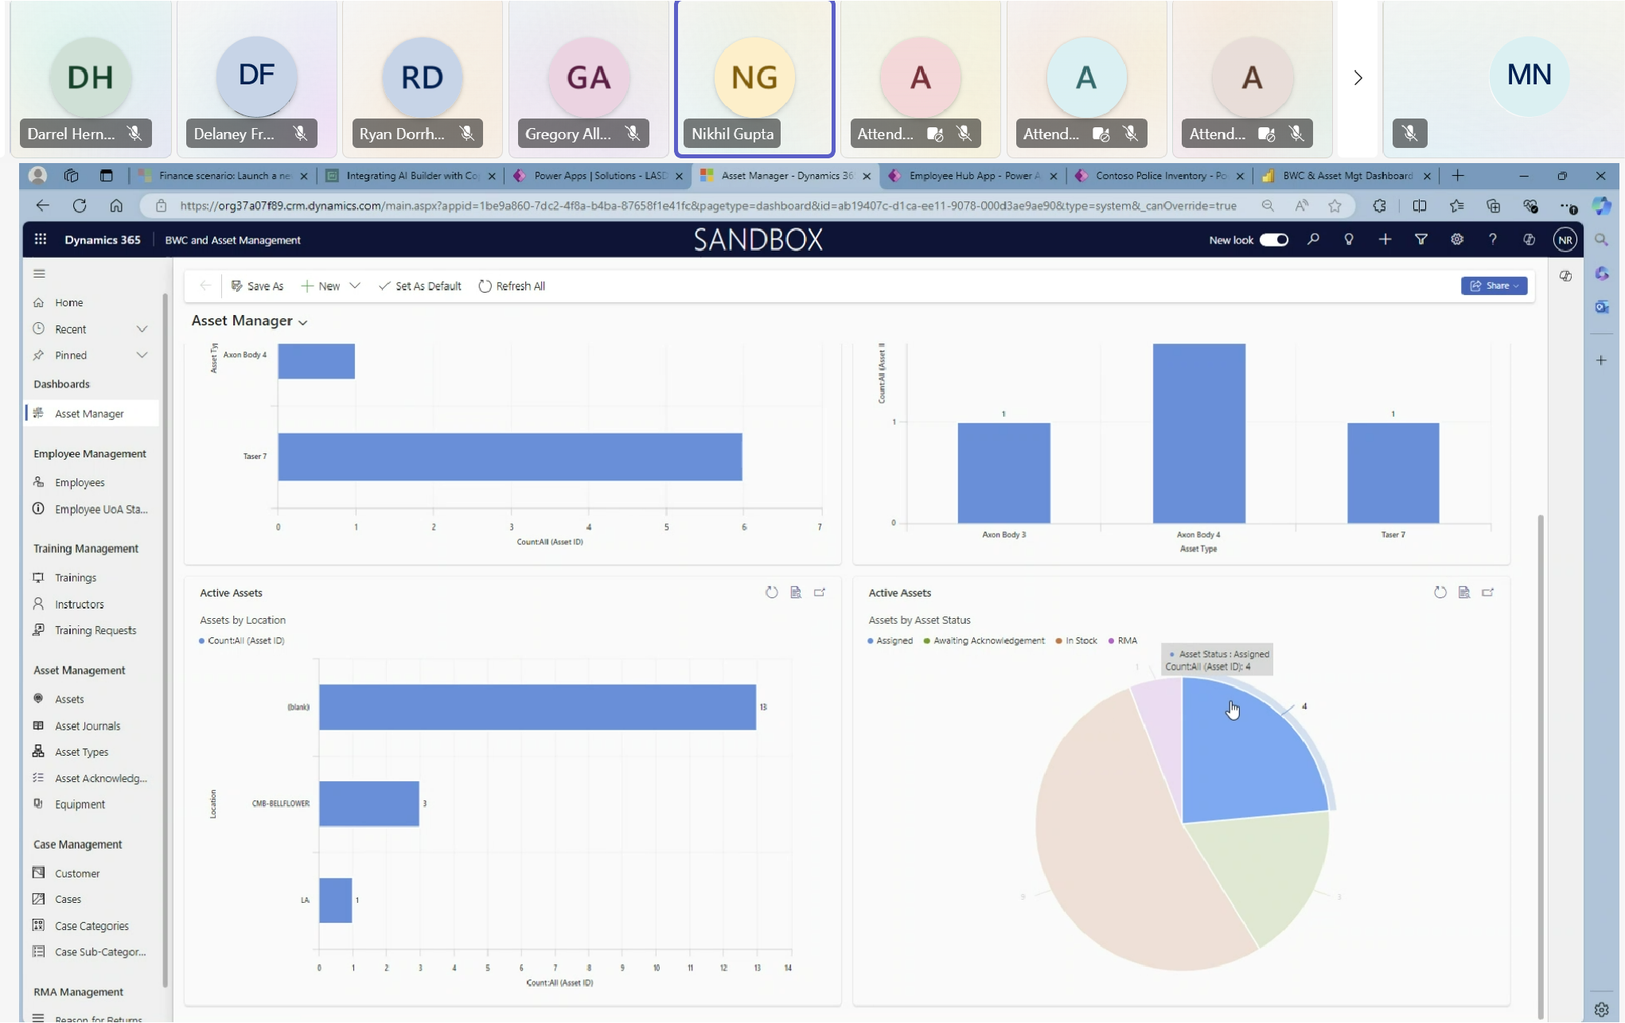This screenshot has width=1625, height=1023.
Task: Refresh the Assets by Asset Status chart
Action: pyautogui.click(x=1440, y=593)
